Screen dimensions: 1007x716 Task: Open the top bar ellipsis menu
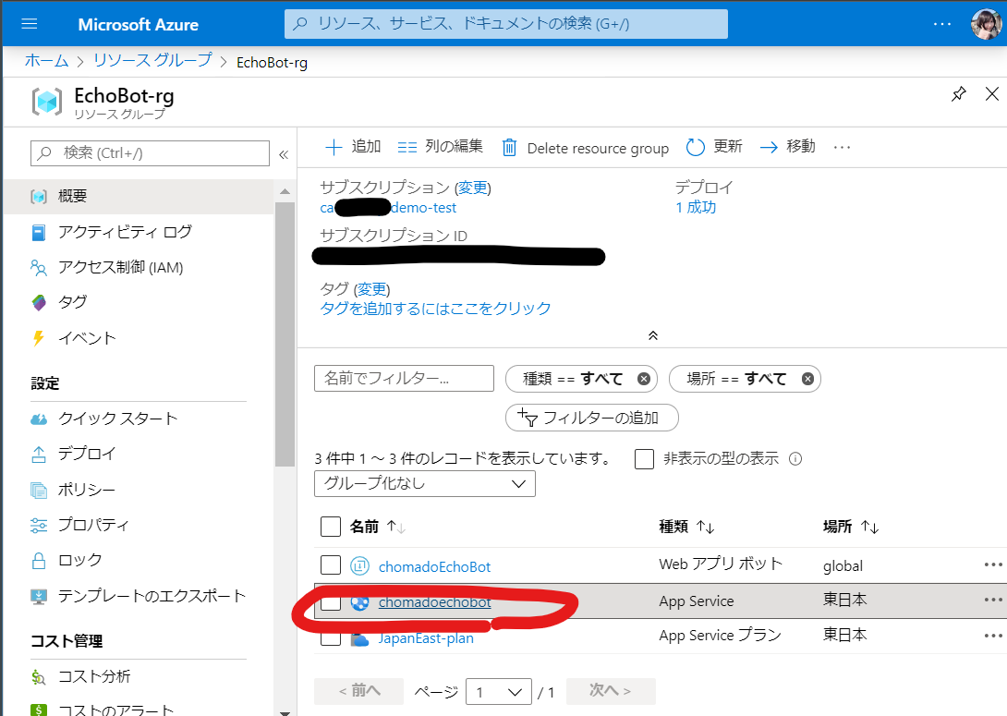[x=942, y=24]
